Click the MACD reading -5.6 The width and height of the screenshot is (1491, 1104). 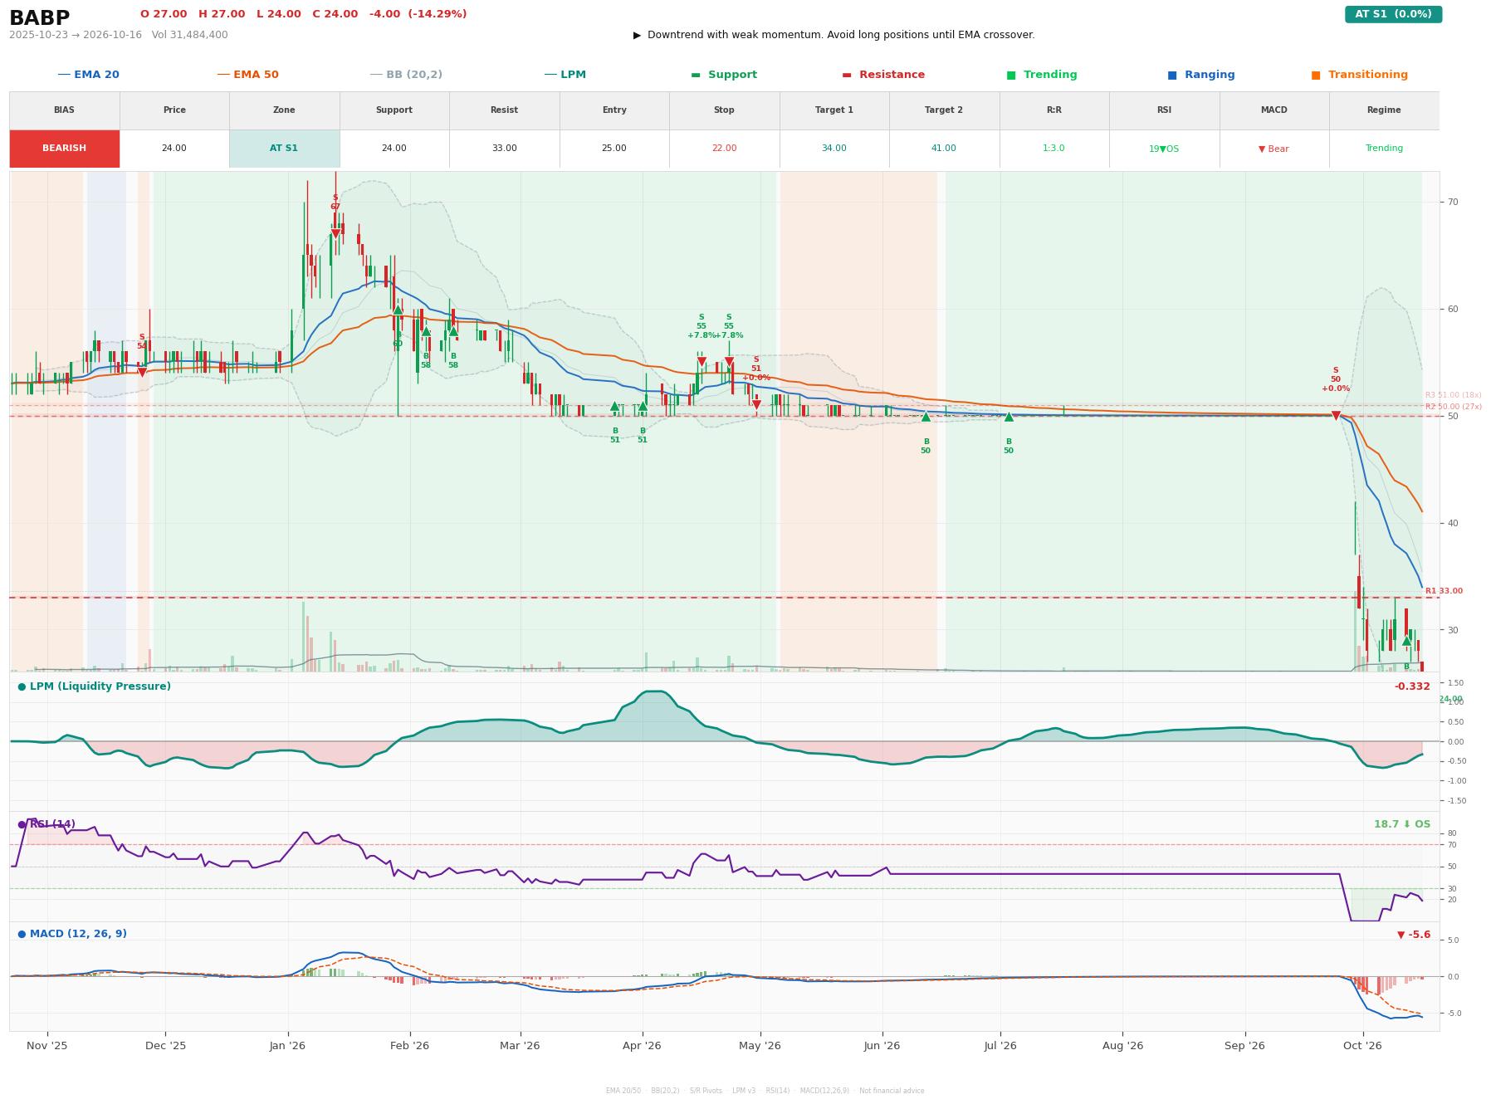point(1414,935)
